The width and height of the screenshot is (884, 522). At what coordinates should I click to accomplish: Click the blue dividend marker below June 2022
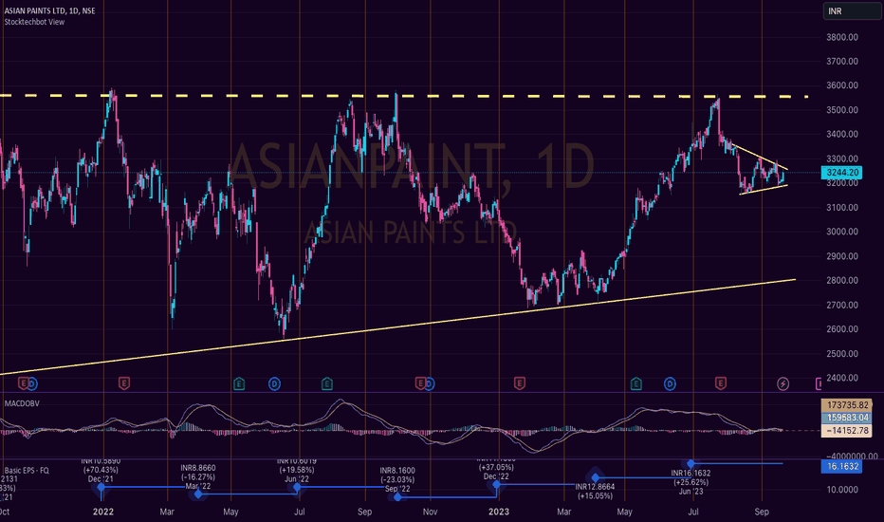click(x=274, y=384)
